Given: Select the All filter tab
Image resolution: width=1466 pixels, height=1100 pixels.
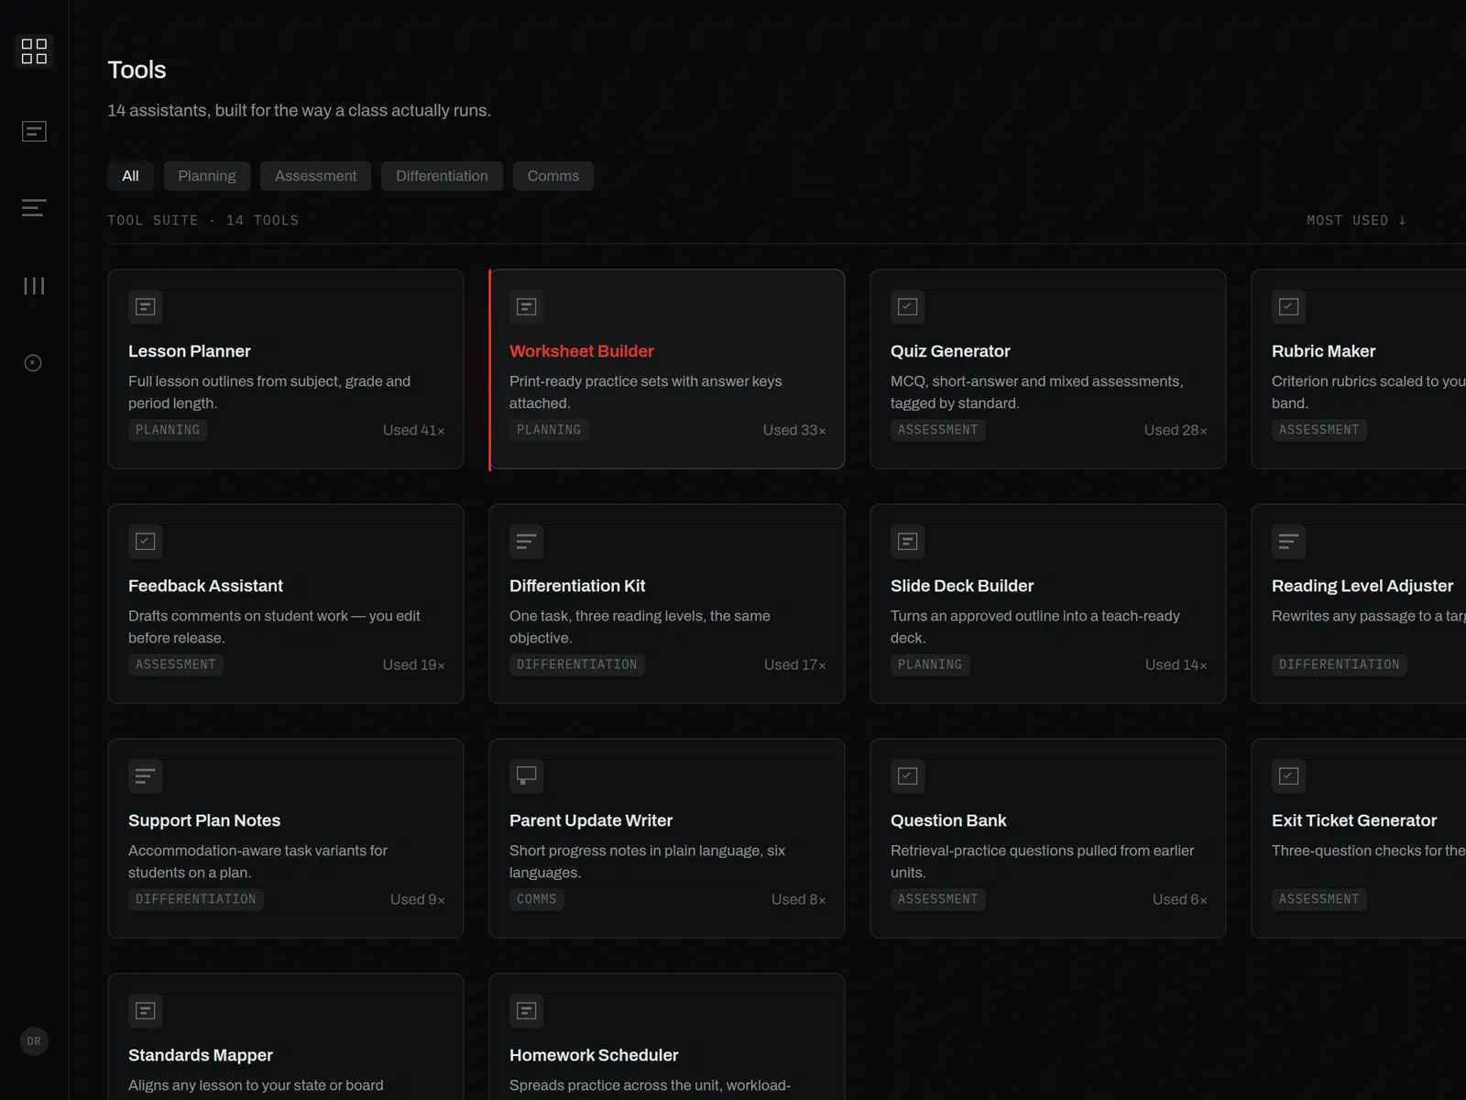Looking at the screenshot, I should pos(131,176).
